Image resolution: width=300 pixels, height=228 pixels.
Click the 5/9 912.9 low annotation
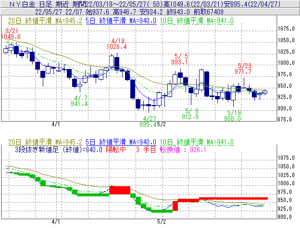click(190, 114)
